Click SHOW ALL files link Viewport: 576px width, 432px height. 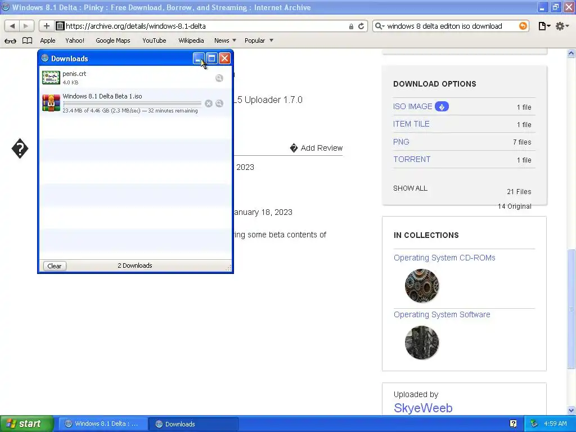pos(410,188)
